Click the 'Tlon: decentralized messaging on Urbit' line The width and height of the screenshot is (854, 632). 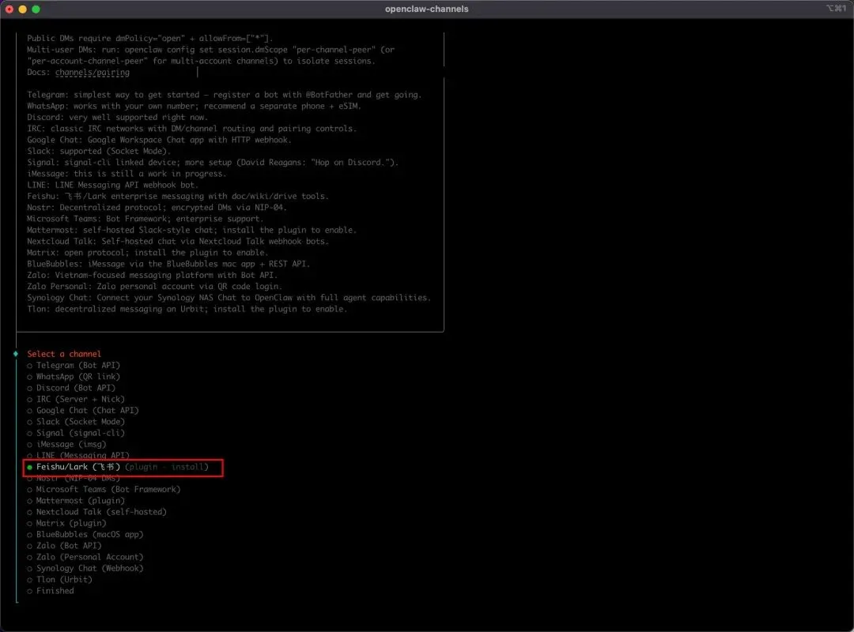[x=187, y=309]
